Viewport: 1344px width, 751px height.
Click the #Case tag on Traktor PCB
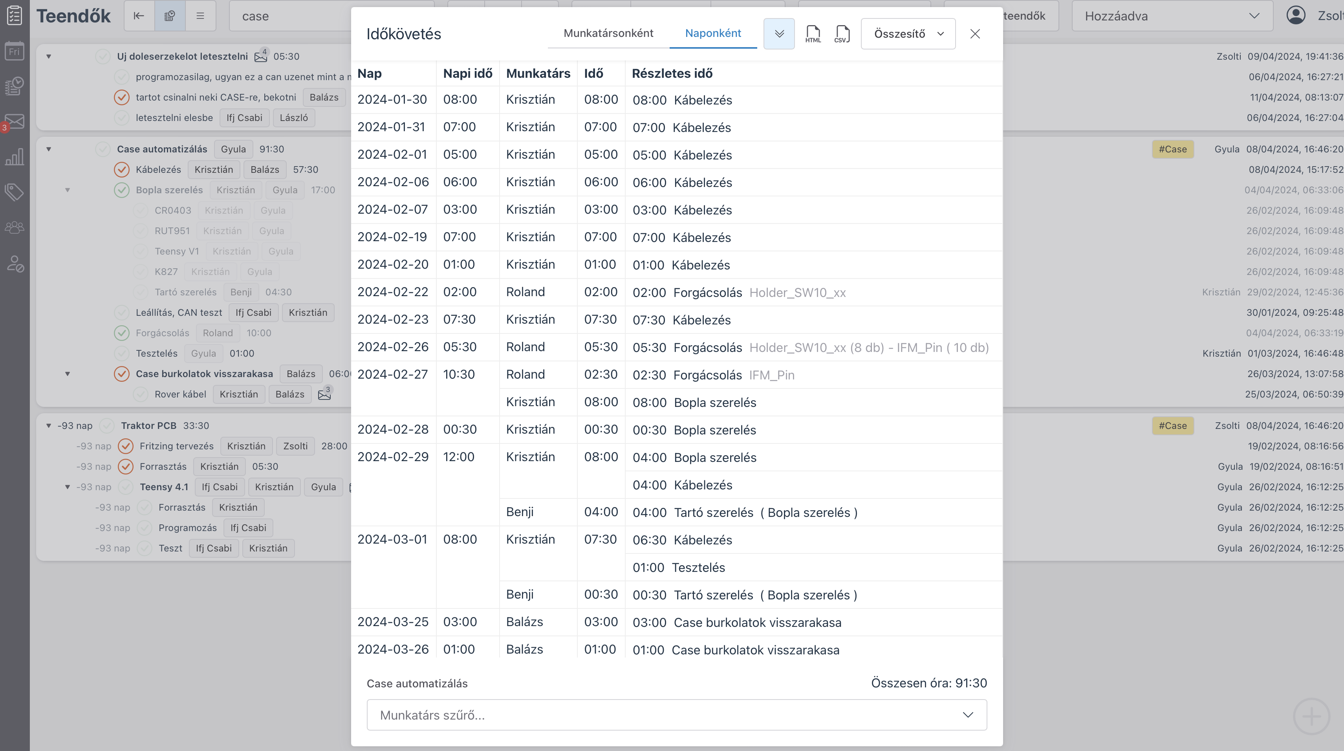(1172, 425)
